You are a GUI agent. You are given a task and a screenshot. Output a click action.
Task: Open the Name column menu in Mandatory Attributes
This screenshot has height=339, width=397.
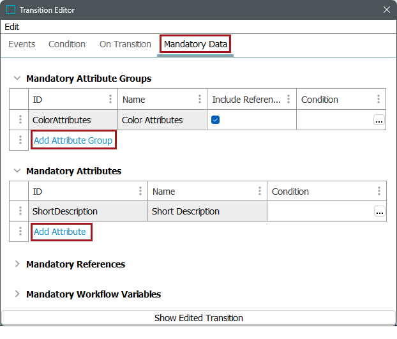(259, 192)
